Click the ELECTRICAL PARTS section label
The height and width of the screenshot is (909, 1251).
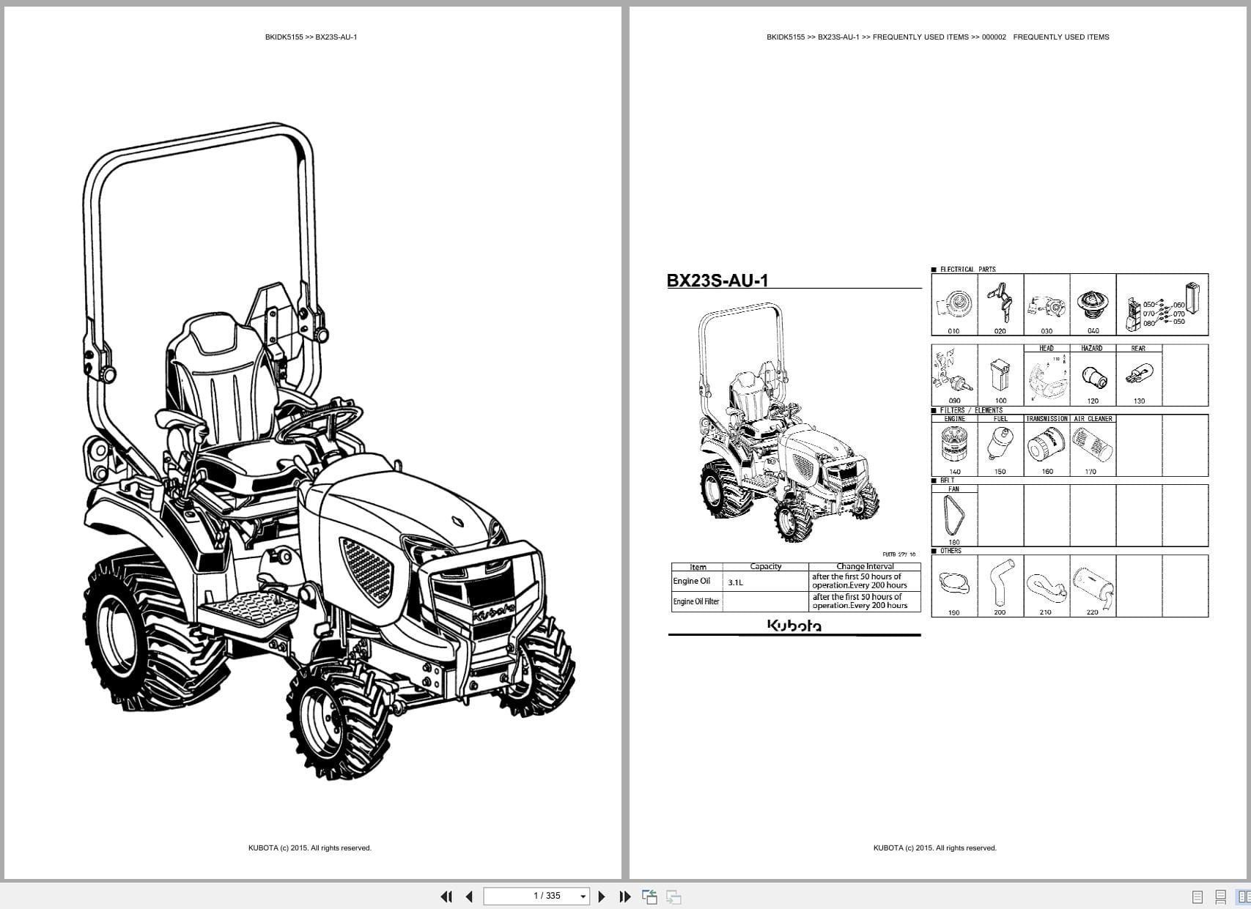coord(967,270)
